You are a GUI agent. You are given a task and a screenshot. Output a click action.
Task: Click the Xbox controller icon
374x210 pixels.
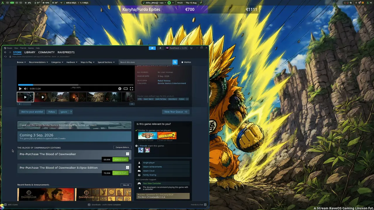139,183
